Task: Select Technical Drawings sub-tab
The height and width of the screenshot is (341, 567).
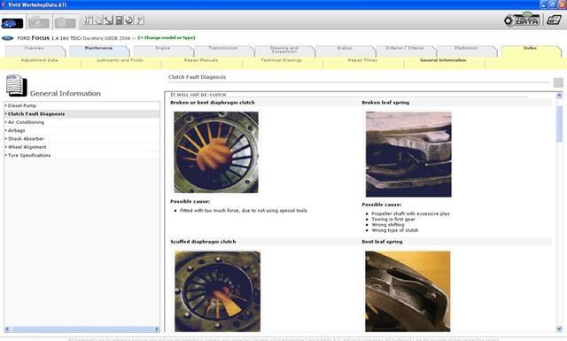Action: (282, 60)
